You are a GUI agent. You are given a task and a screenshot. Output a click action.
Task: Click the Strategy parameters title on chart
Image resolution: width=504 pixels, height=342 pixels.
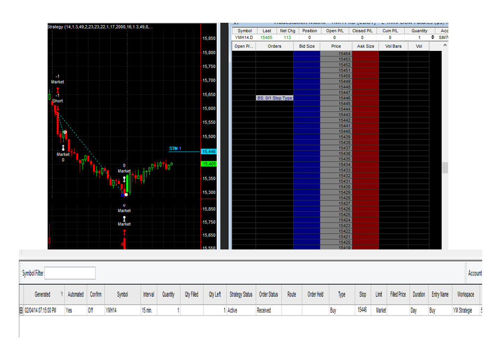tap(100, 27)
